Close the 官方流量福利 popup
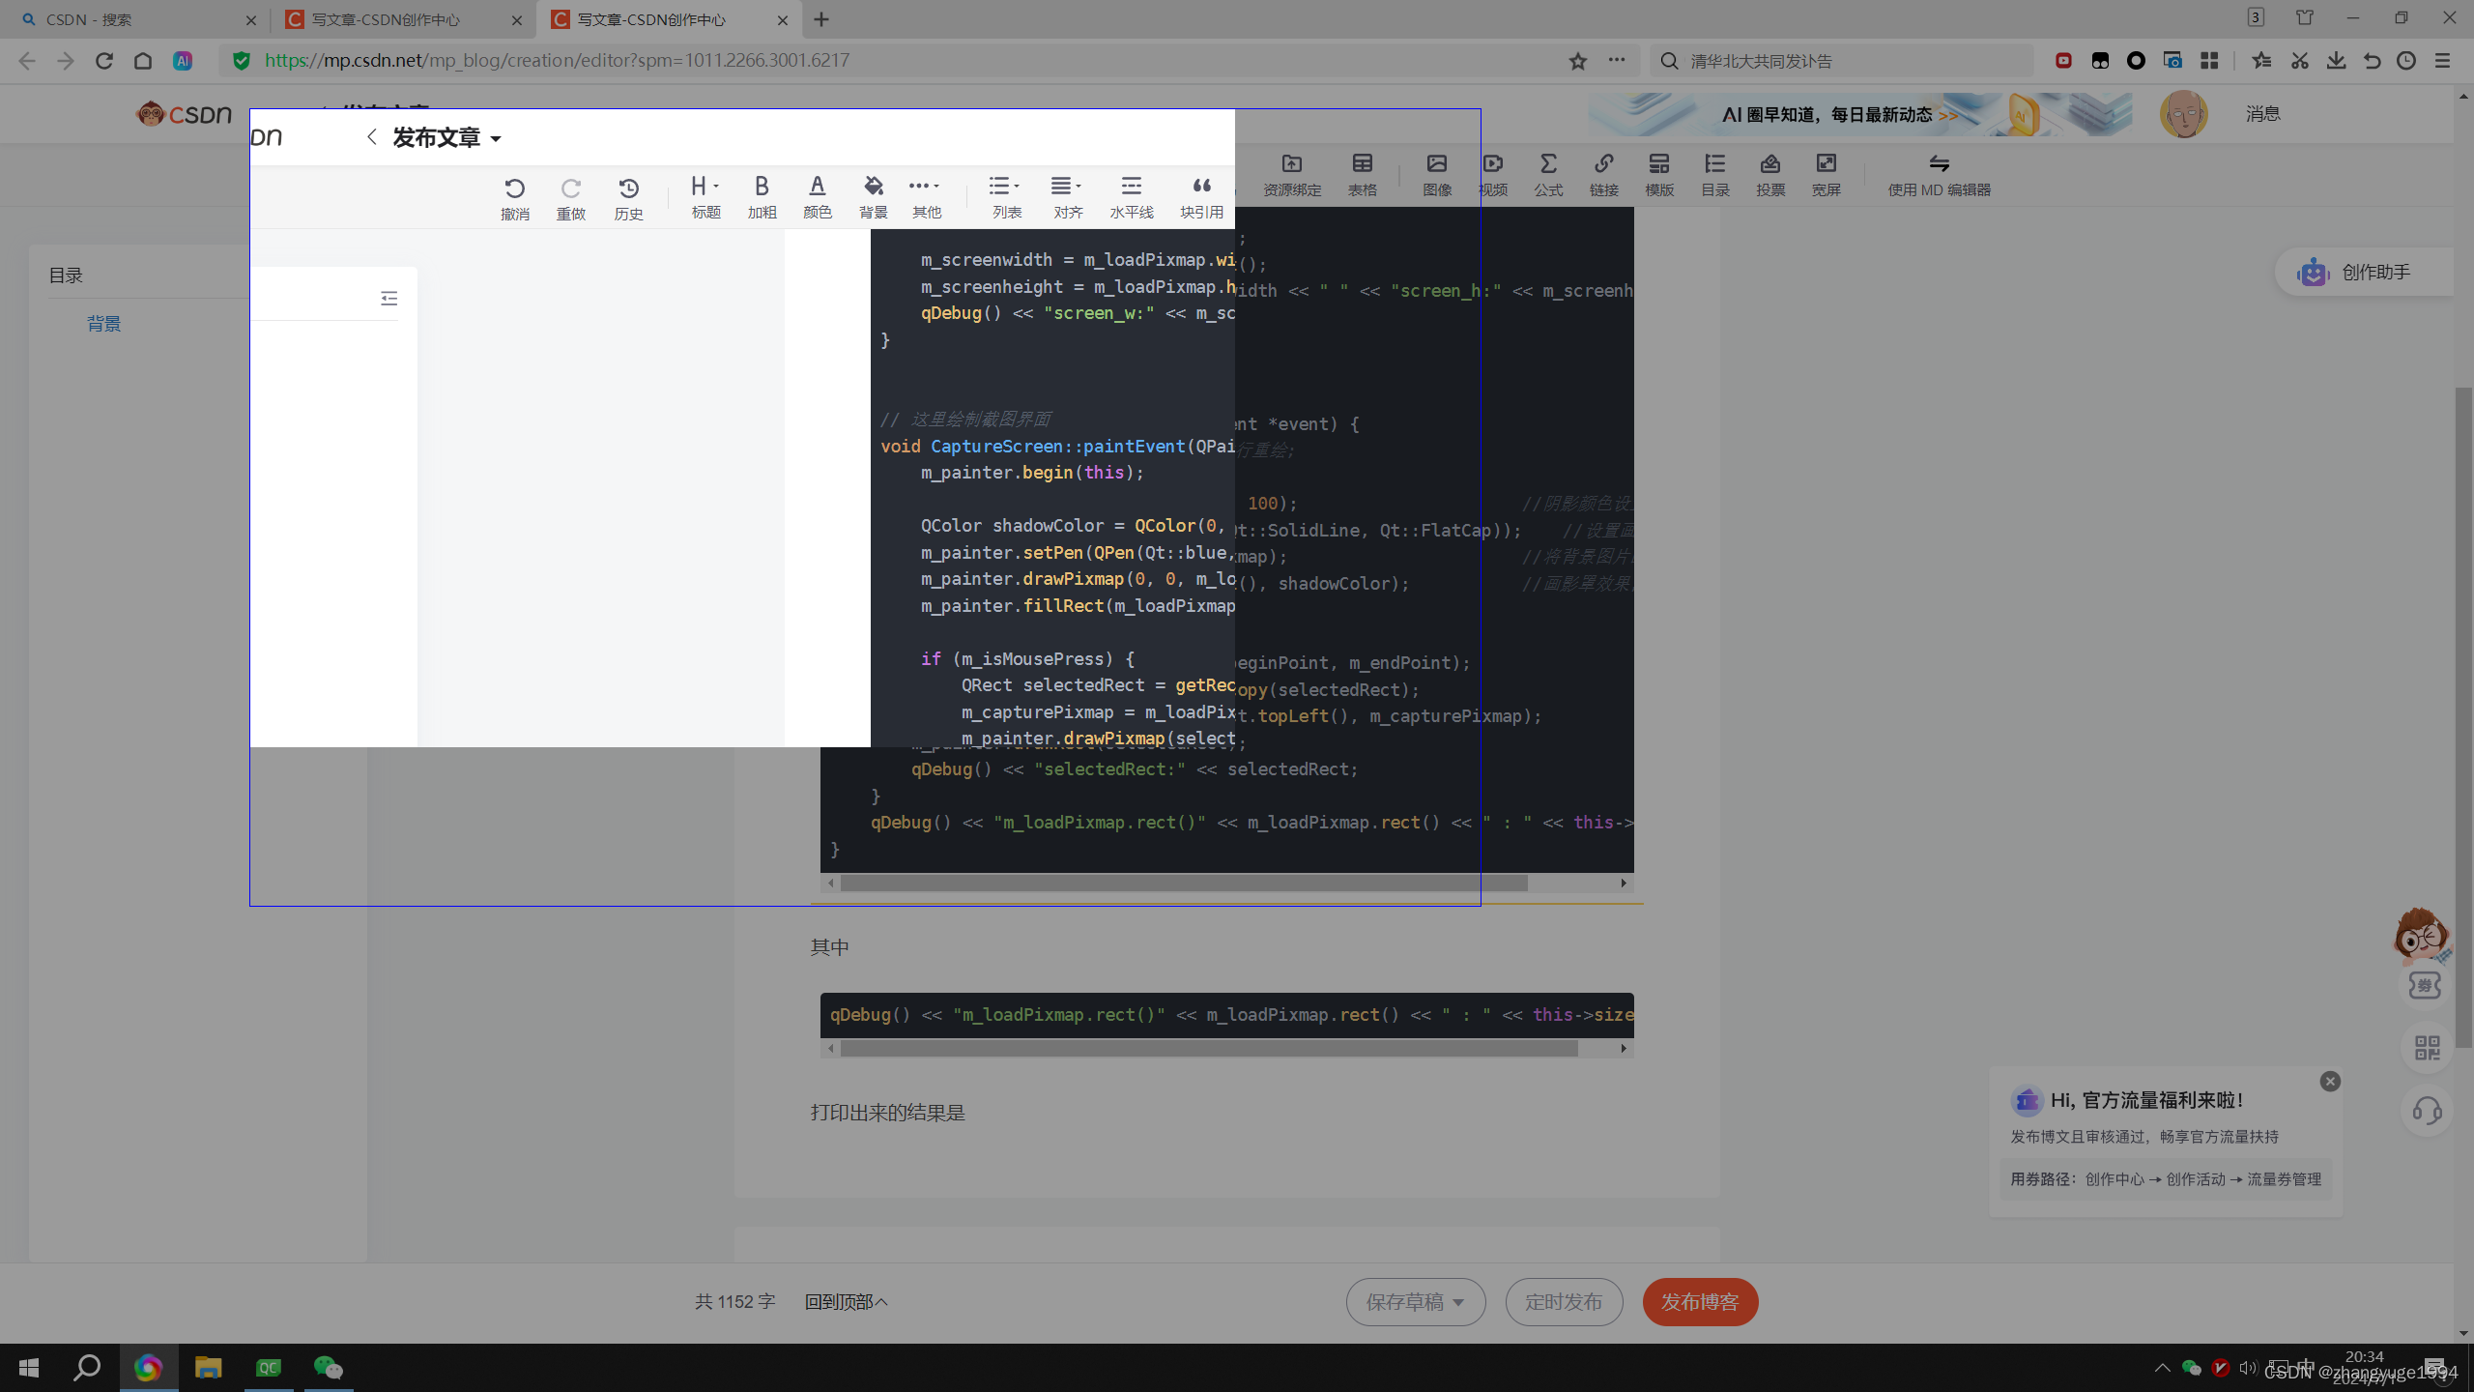Viewport: 2474px width, 1392px height. coord(2330,1081)
